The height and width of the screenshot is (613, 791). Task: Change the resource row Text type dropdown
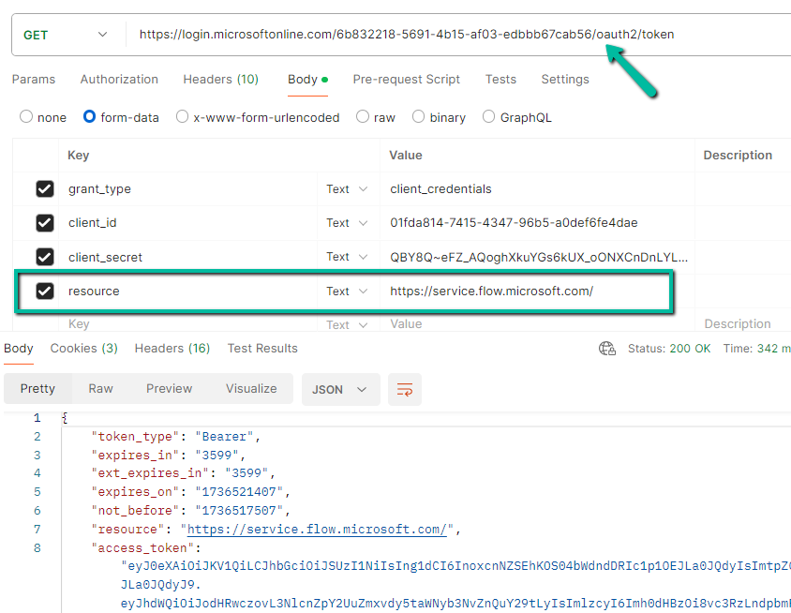[347, 292]
